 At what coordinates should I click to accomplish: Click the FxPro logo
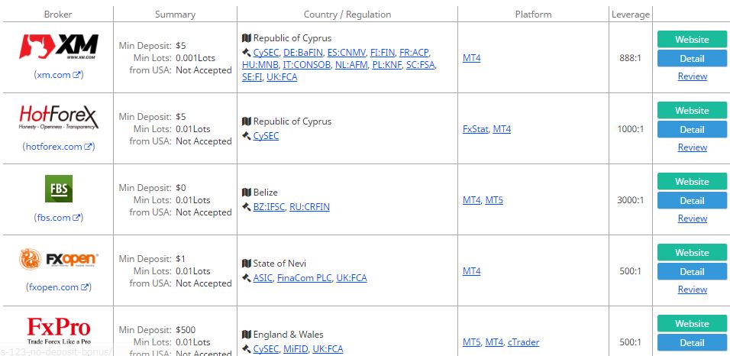point(59,330)
